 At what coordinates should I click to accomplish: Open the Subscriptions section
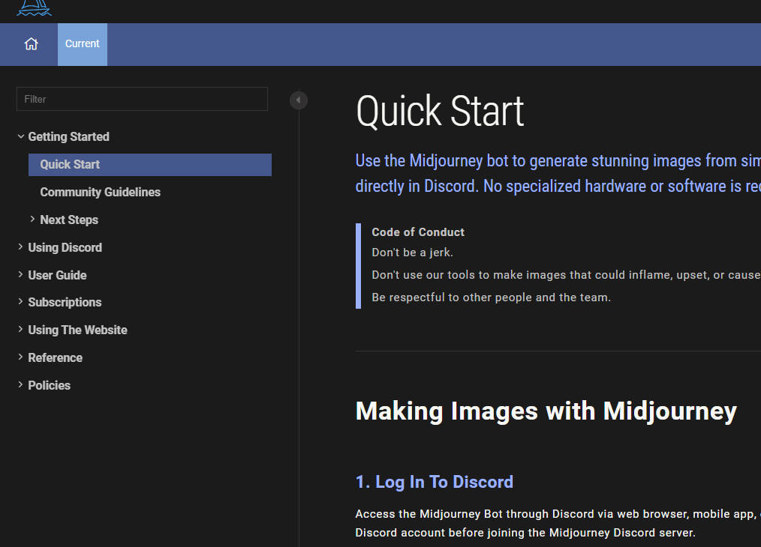pos(65,302)
